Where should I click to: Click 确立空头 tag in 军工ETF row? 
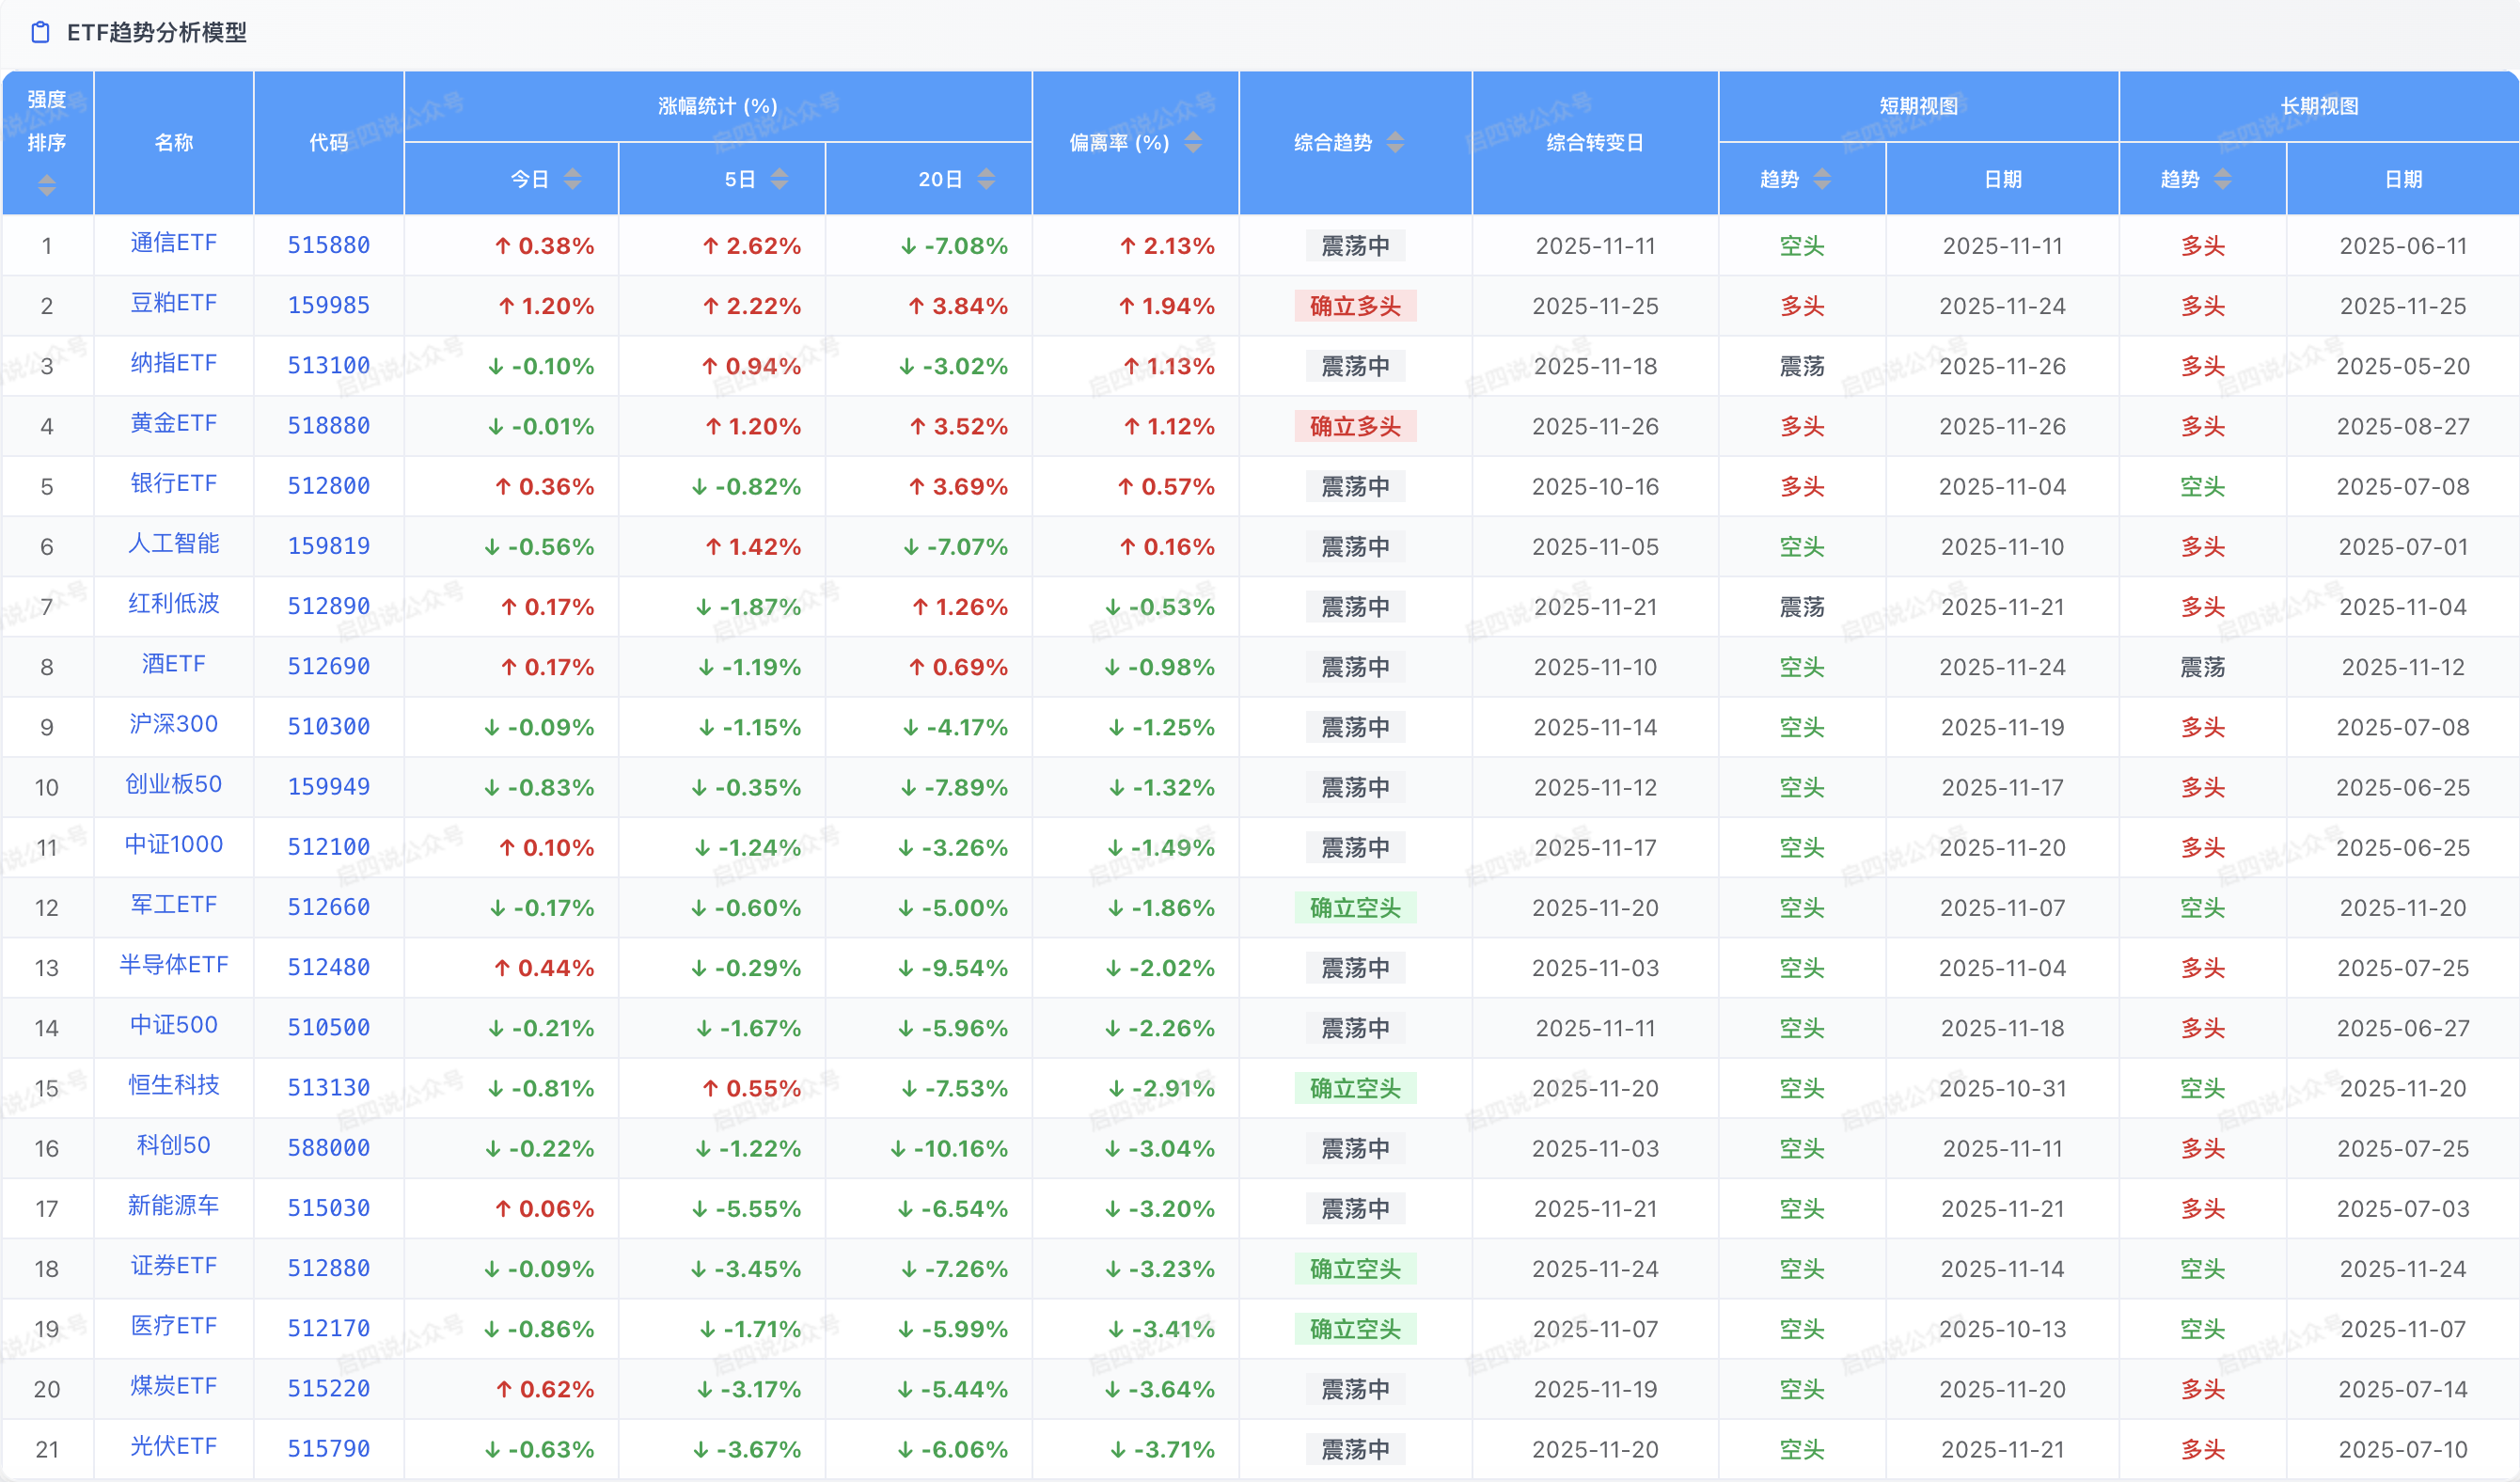coord(1354,908)
